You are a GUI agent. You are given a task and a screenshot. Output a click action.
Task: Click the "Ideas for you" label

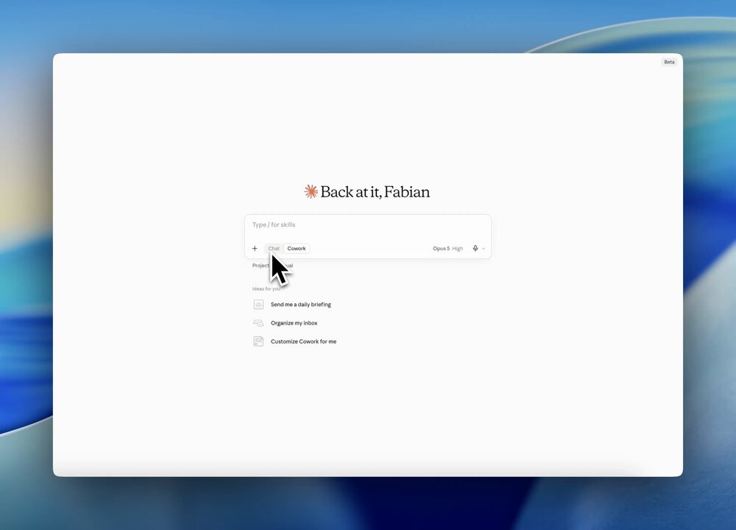click(266, 289)
